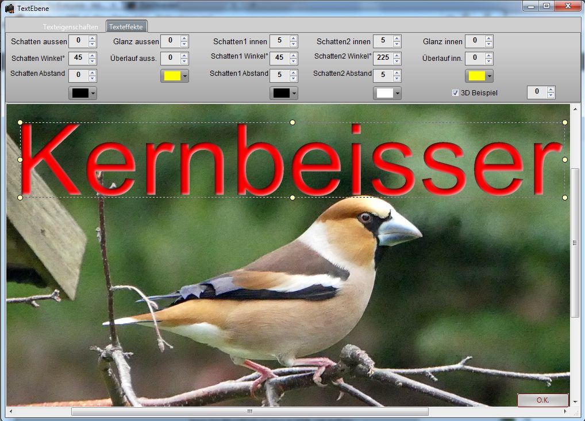
Task: Click the top-center text box resize handle
Action: (x=292, y=122)
